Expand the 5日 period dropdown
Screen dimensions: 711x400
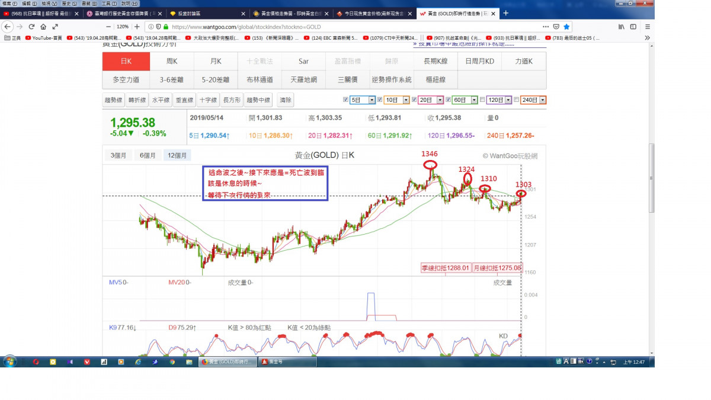click(372, 100)
